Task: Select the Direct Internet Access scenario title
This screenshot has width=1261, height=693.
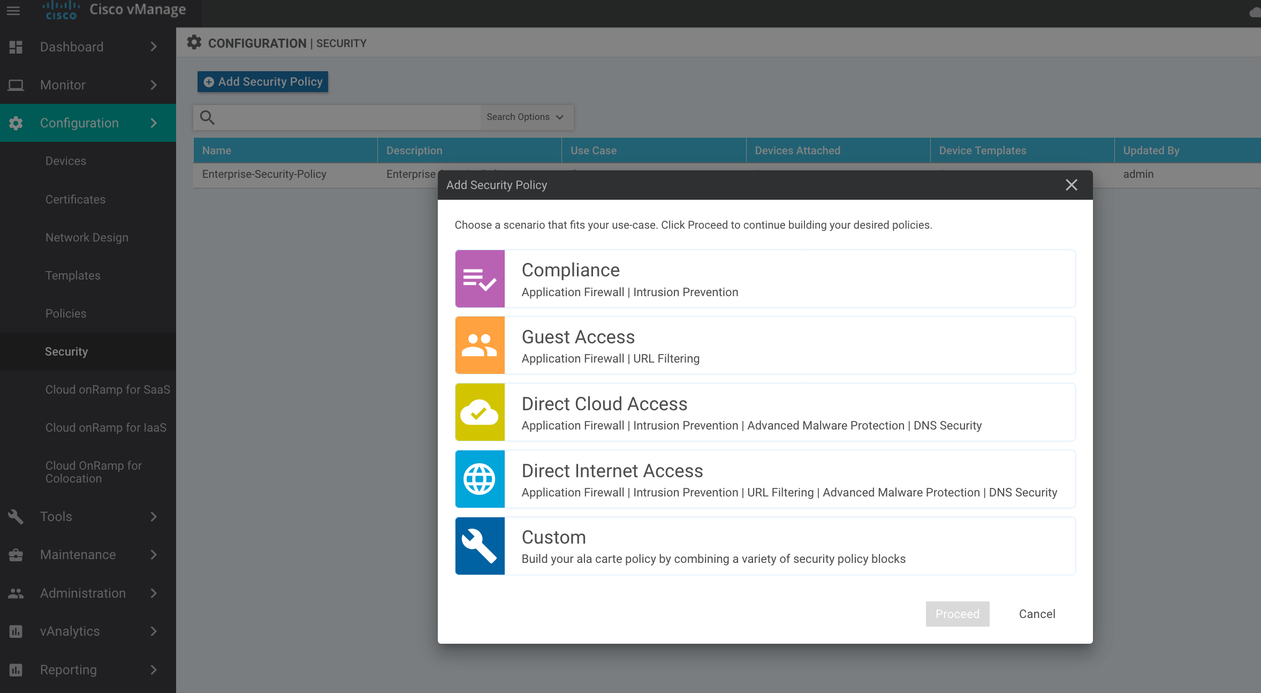Action: click(x=612, y=471)
